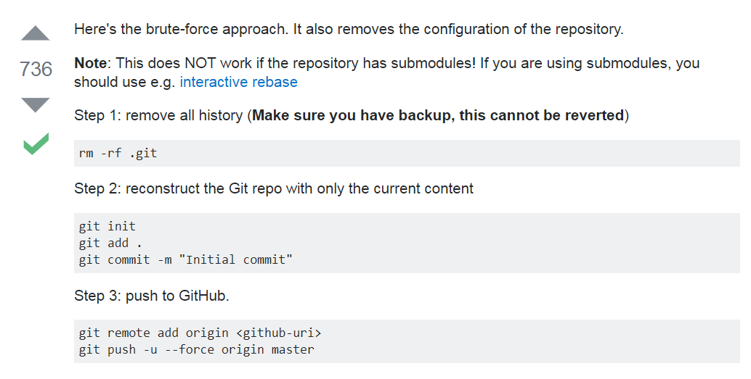This screenshot has height=379, width=751.
Task: Upvote this answer with the up arrow
Action: pos(36,33)
